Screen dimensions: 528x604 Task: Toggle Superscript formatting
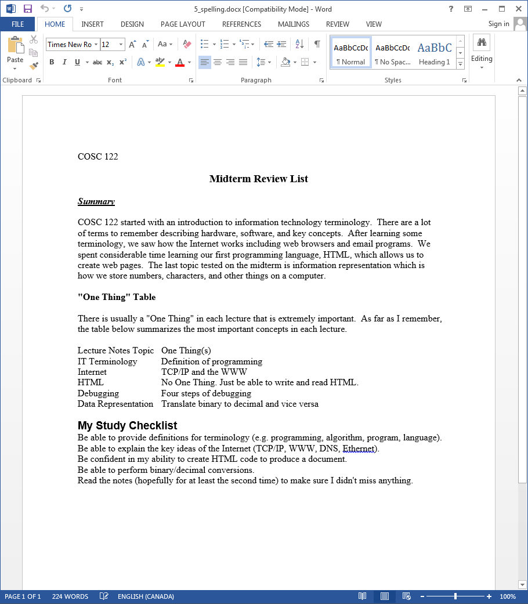(123, 62)
